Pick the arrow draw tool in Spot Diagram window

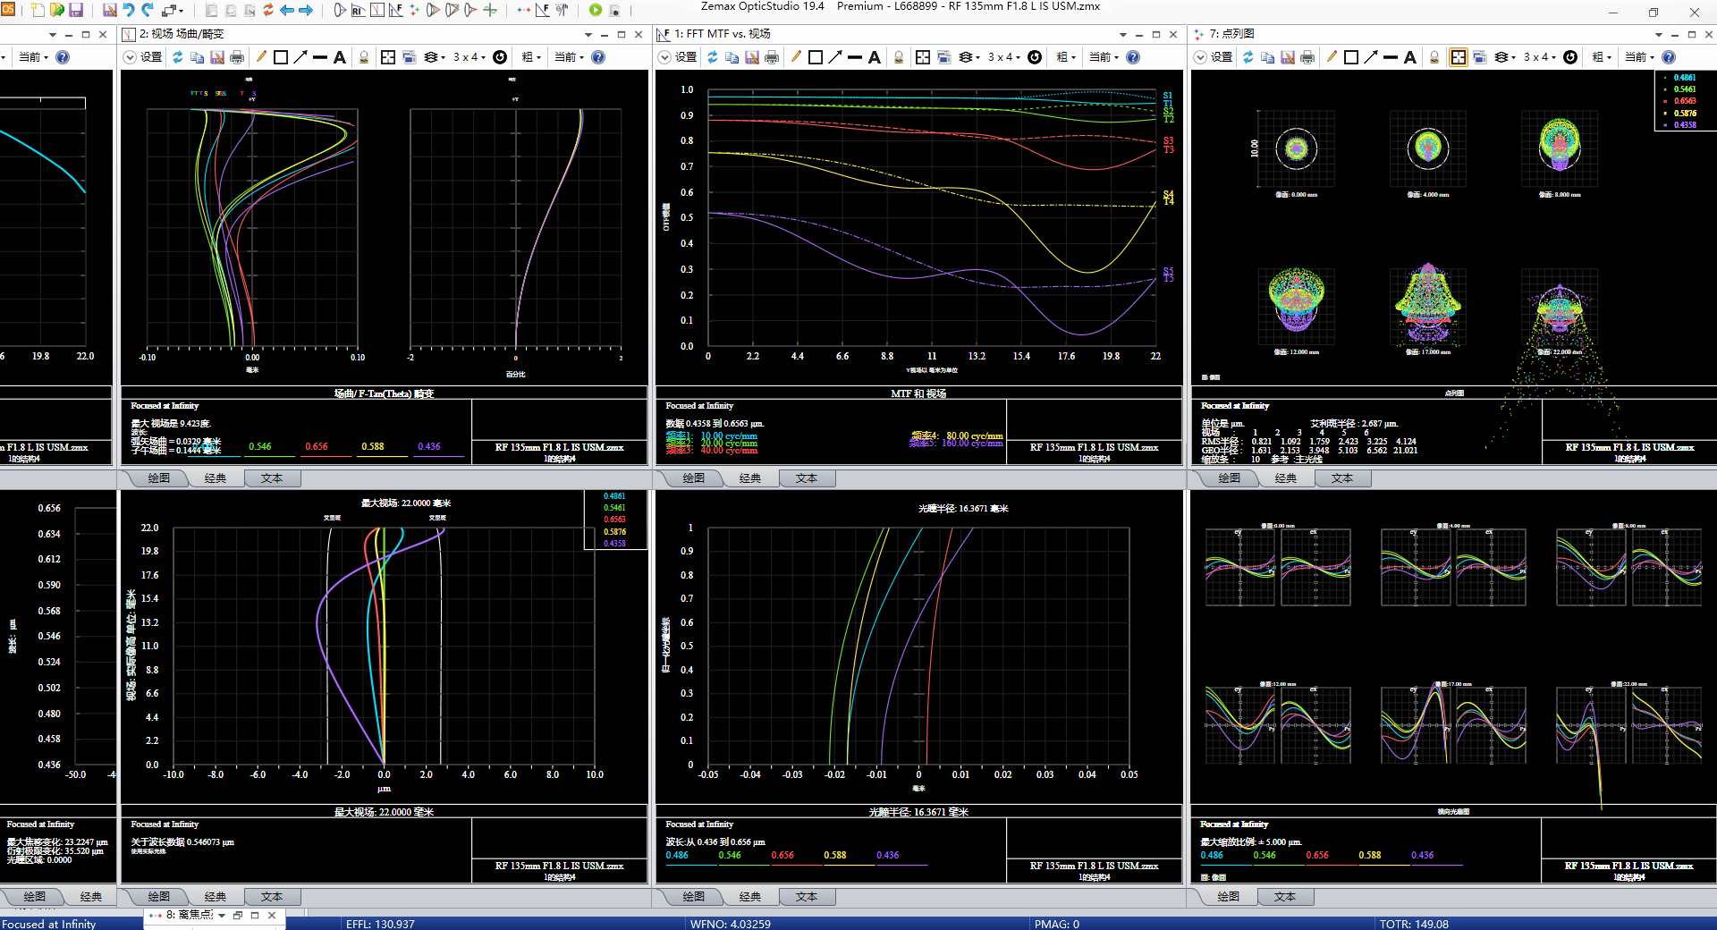pyautogui.click(x=1371, y=57)
